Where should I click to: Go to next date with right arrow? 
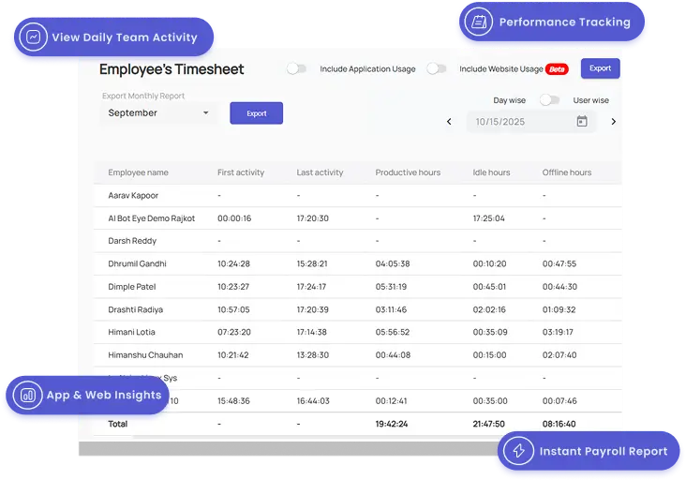point(613,122)
